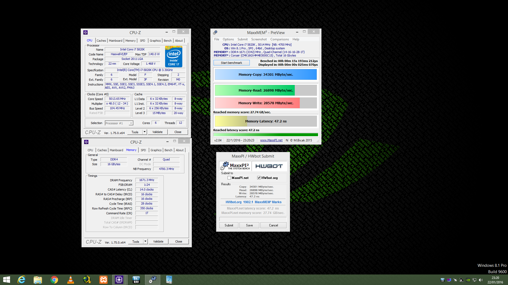Click the Start benchmark button
The image size is (508, 285).
[x=232, y=63]
